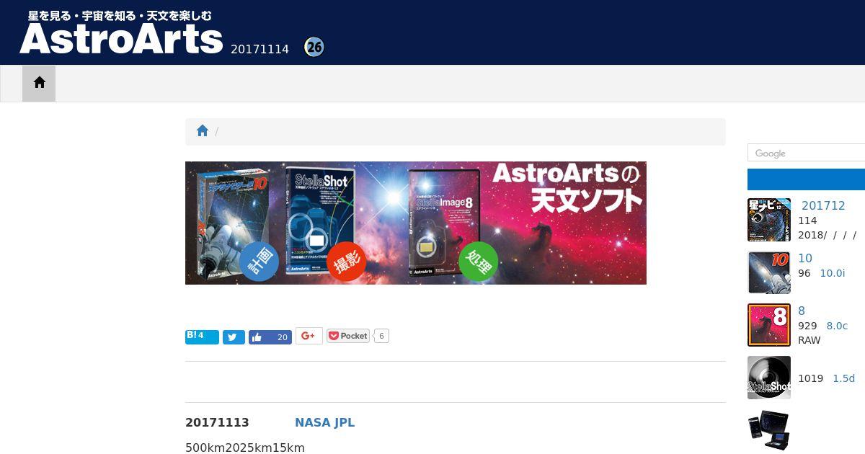Open the 10.0i update link

point(833,273)
